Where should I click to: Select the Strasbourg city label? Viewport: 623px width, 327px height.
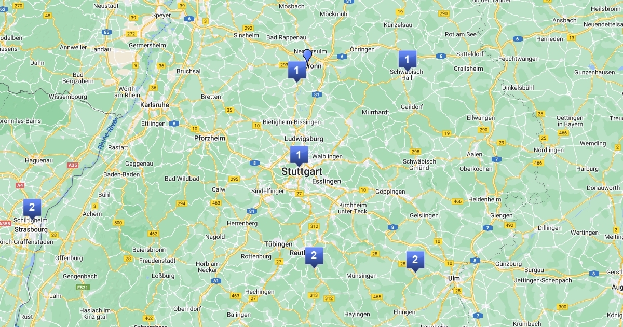coord(31,229)
